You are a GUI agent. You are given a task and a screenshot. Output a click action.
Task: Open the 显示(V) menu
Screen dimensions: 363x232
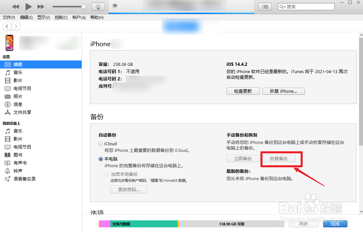point(44,17)
